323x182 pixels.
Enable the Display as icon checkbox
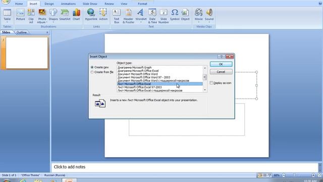(211, 83)
